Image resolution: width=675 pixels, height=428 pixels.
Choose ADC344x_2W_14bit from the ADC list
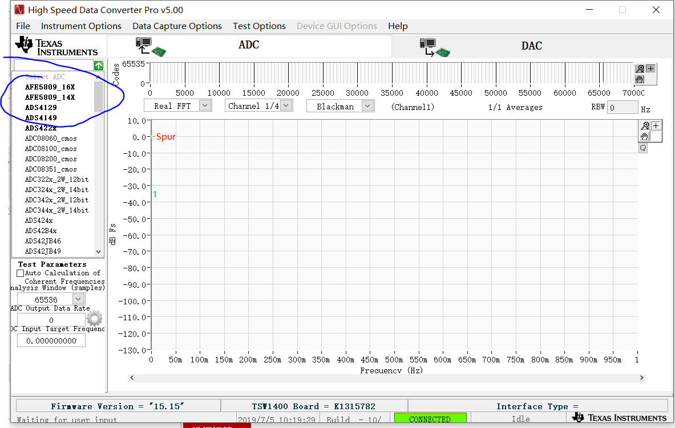click(x=57, y=210)
